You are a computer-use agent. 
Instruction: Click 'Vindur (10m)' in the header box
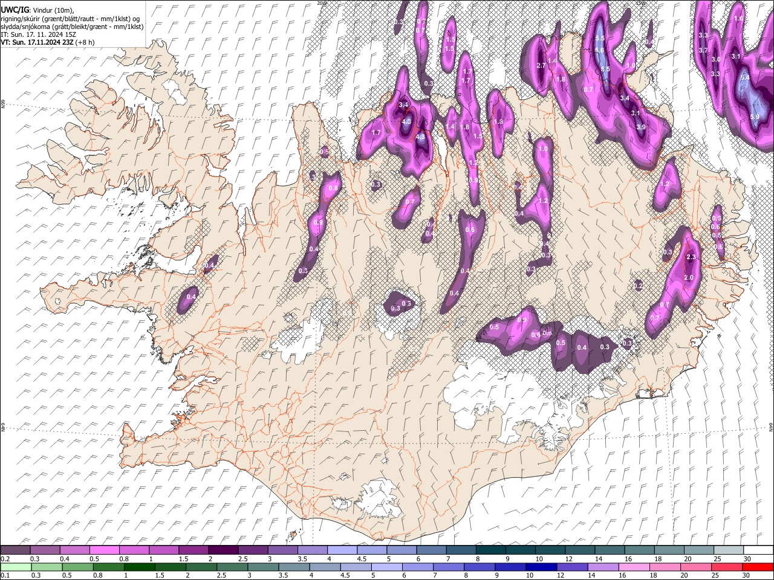pos(52,11)
